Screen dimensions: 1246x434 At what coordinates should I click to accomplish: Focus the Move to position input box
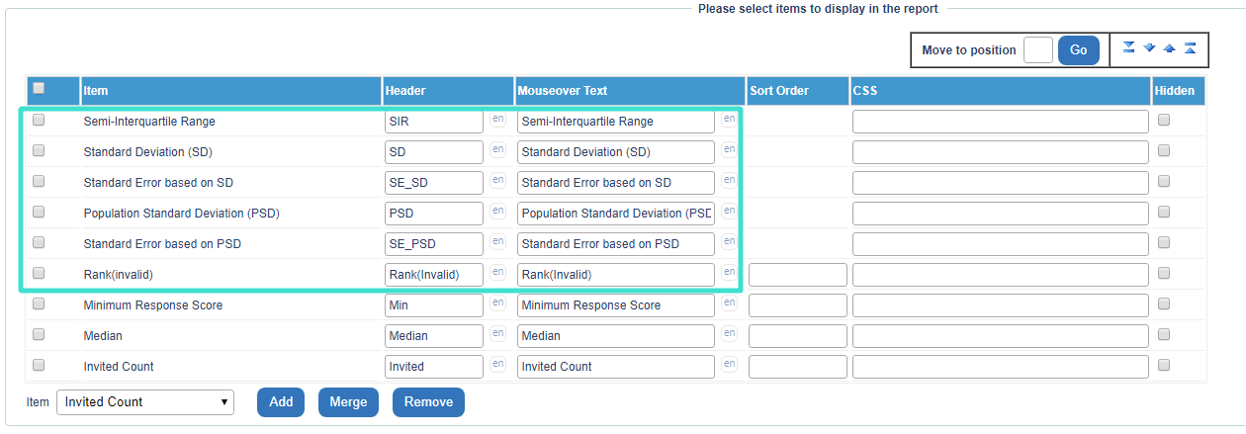tap(1038, 50)
